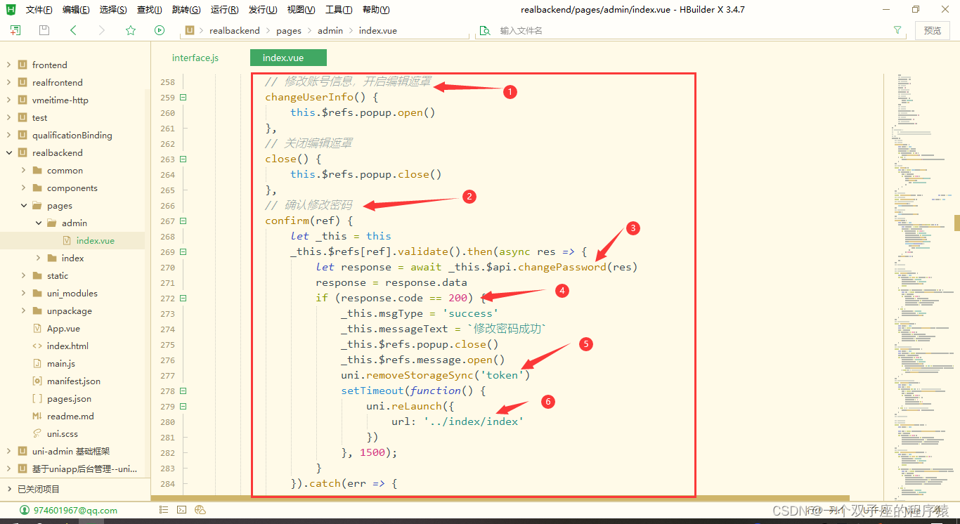Click pages in the breadcrumb

click(289, 30)
